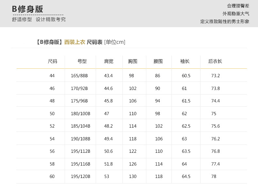
Task: Click the [单位cm] unit label
Action: click(x=115, y=42)
